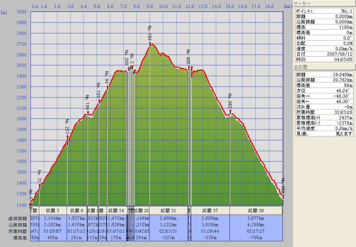Select the No. 94 waypoint pin

pos(107,87)
